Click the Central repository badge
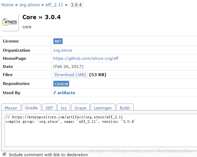The width and height of the screenshot is (197, 157). tap(61, 84)
